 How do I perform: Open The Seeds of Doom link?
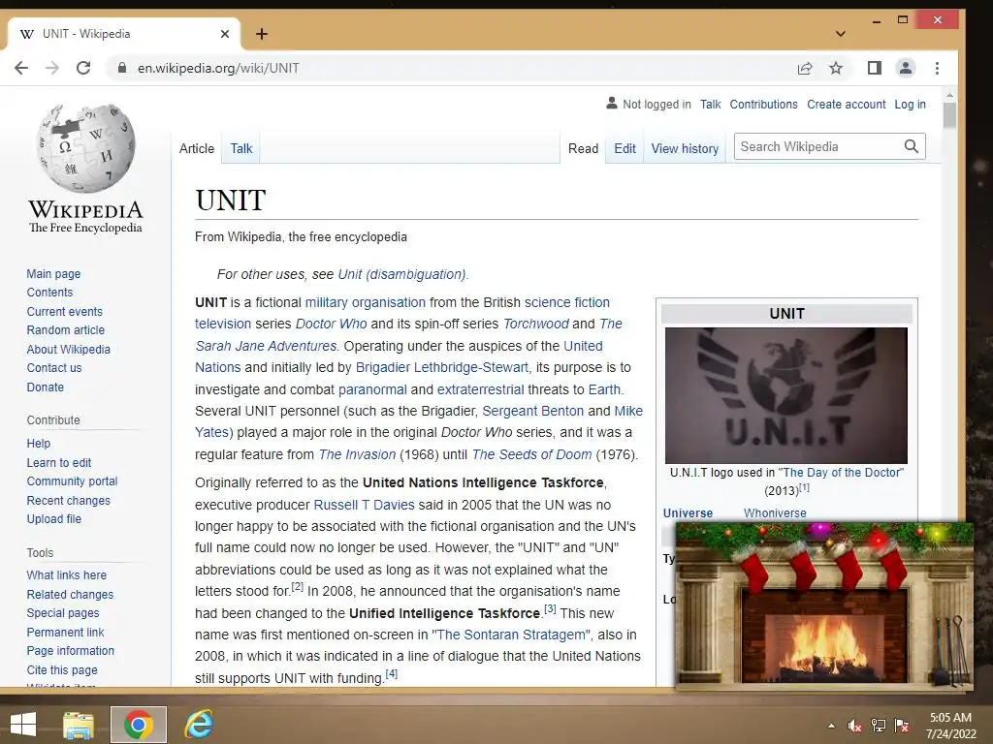[x=532, y=455]
